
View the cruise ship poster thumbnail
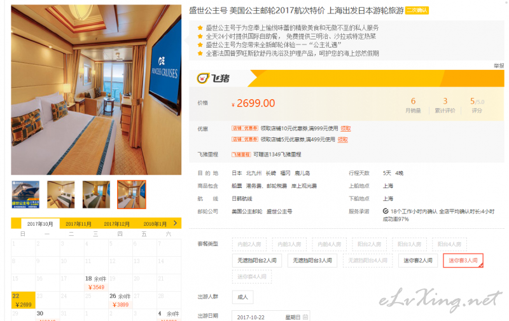(25, 195)
